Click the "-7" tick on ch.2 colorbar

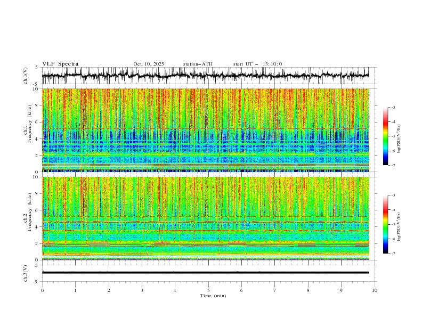[393, 254]
